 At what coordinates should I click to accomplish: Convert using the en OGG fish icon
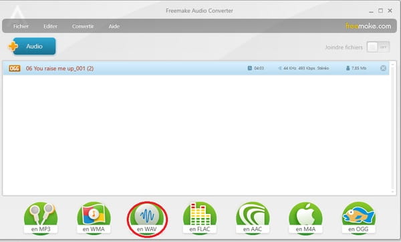point(358,218)
